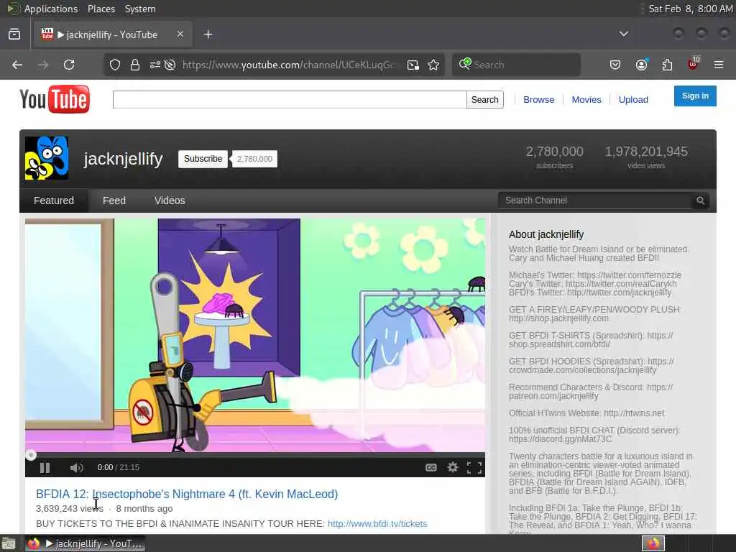Open the Browse link
This screenshot has width=736, height=552.
538,99
